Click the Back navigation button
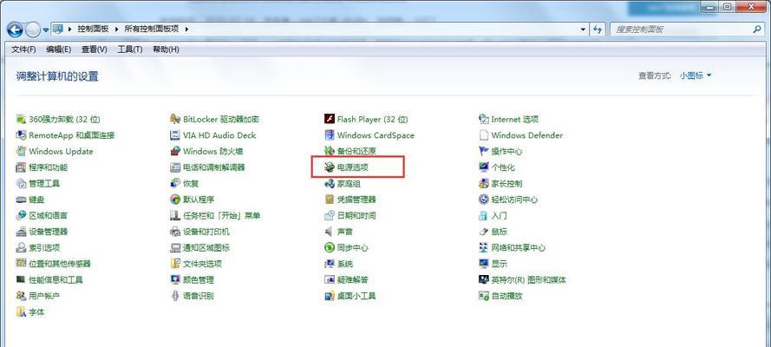This screenshot has height=347, width=771. coord(15,30)
